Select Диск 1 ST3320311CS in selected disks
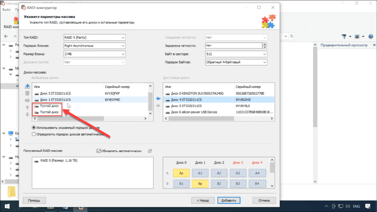377x212 pixels. (x=90, y=100)
